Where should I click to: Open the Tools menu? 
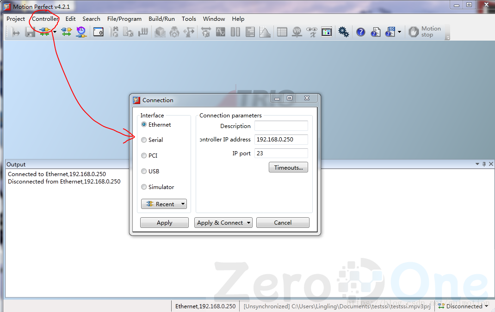(x=189, y=19)
